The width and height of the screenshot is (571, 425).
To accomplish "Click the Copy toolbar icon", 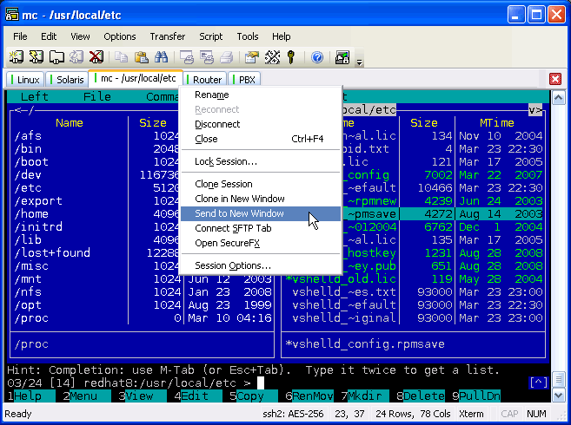I will 121,57.
